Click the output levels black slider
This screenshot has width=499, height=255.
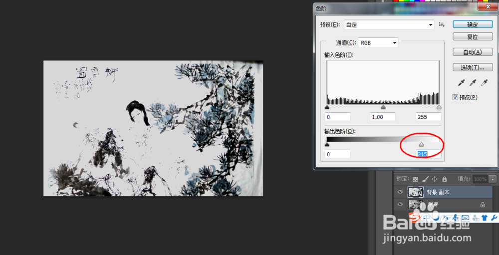pos(327,145)
